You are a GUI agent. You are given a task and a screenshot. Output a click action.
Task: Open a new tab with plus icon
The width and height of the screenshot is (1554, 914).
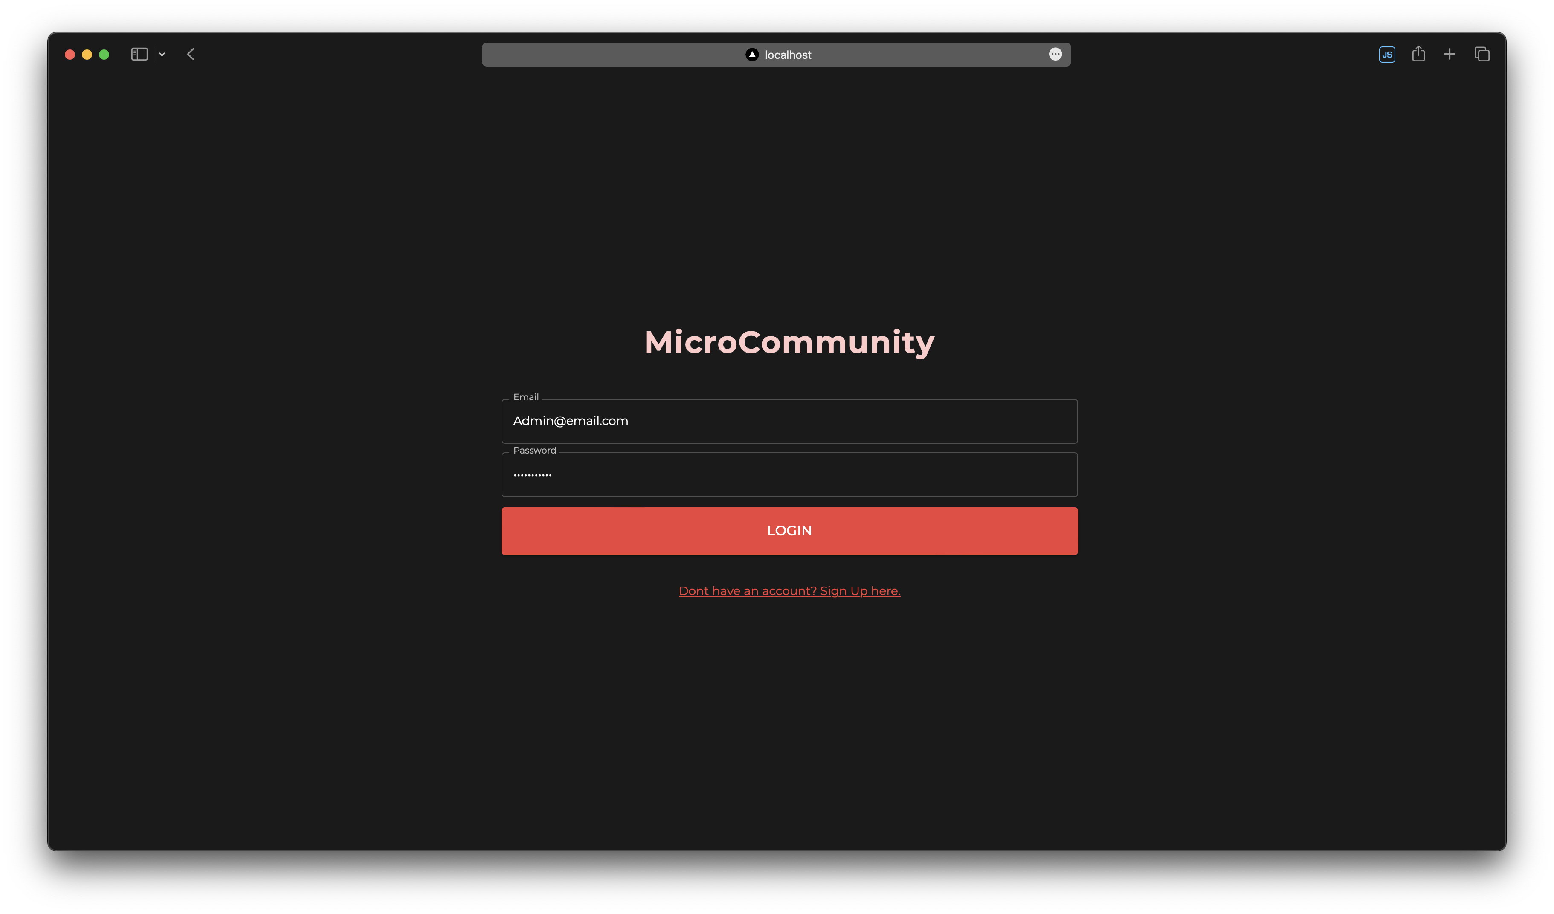pos(1450,54)
